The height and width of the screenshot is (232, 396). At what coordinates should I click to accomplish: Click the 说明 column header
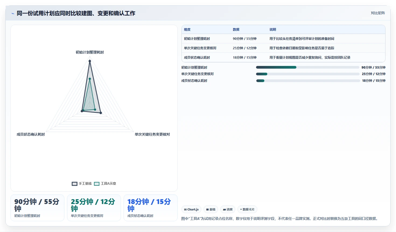(273, 30)
